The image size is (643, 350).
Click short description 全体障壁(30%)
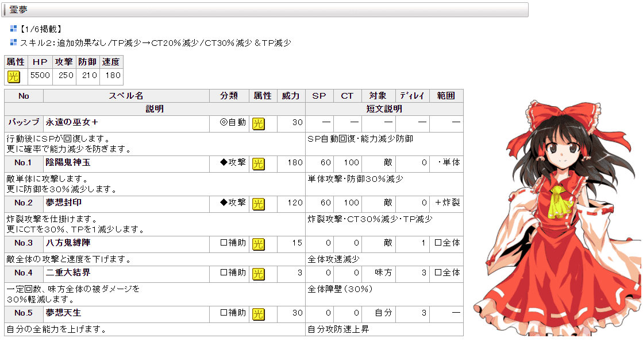pos(340,289)
